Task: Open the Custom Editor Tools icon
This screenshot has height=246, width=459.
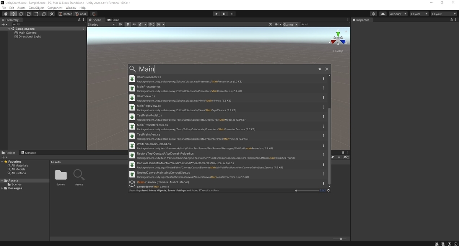Action: tap(52, 14)
